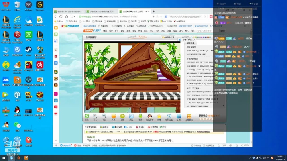Click the green replay icon under the game

87,116
